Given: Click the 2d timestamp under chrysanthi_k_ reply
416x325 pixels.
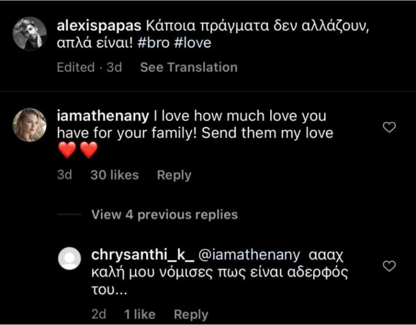Looking at the screenshot, I should click(99, 315).
